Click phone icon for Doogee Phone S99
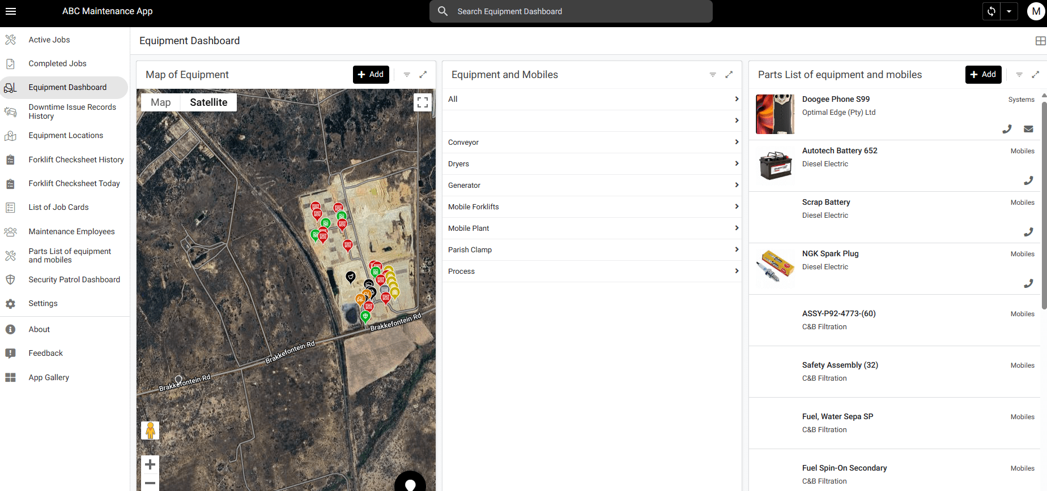Screen dimensions: 1047x491 [1007, 129]
